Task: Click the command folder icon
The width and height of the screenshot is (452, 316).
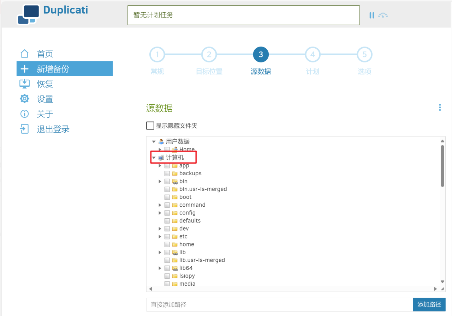Action: (x=175, y=205)
